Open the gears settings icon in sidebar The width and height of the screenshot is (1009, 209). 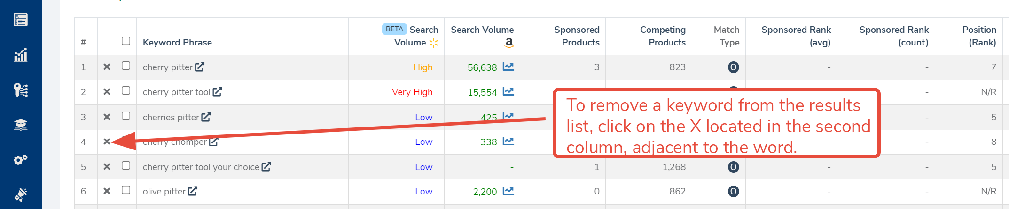point(21,160)
